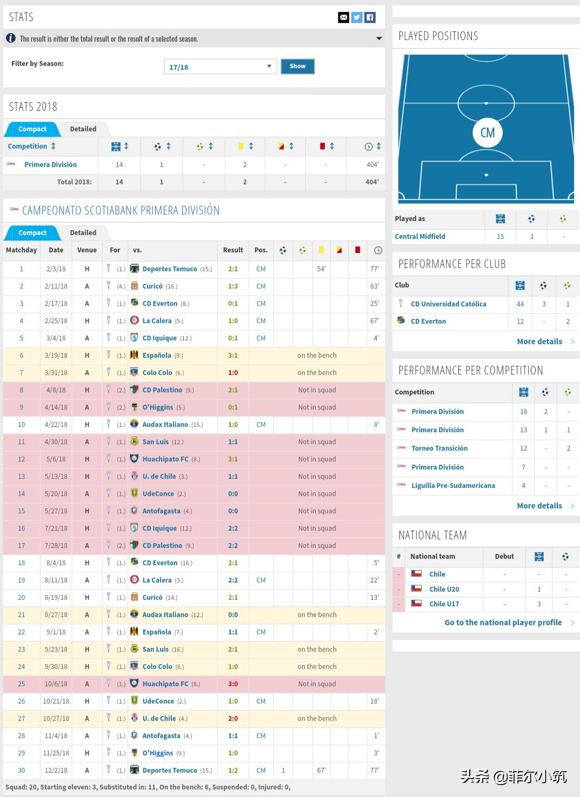Share stats on Twitter icon
Image resolution: width=580 pixels, height=797 pixels.
tap(357, 18)
